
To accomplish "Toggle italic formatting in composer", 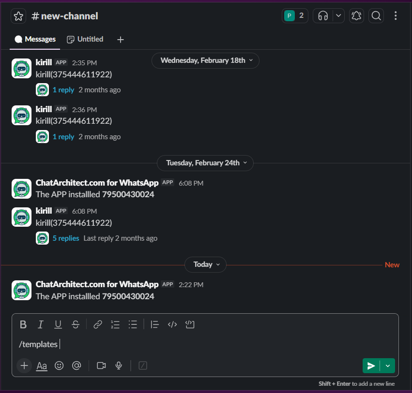I will click(41, 324).
